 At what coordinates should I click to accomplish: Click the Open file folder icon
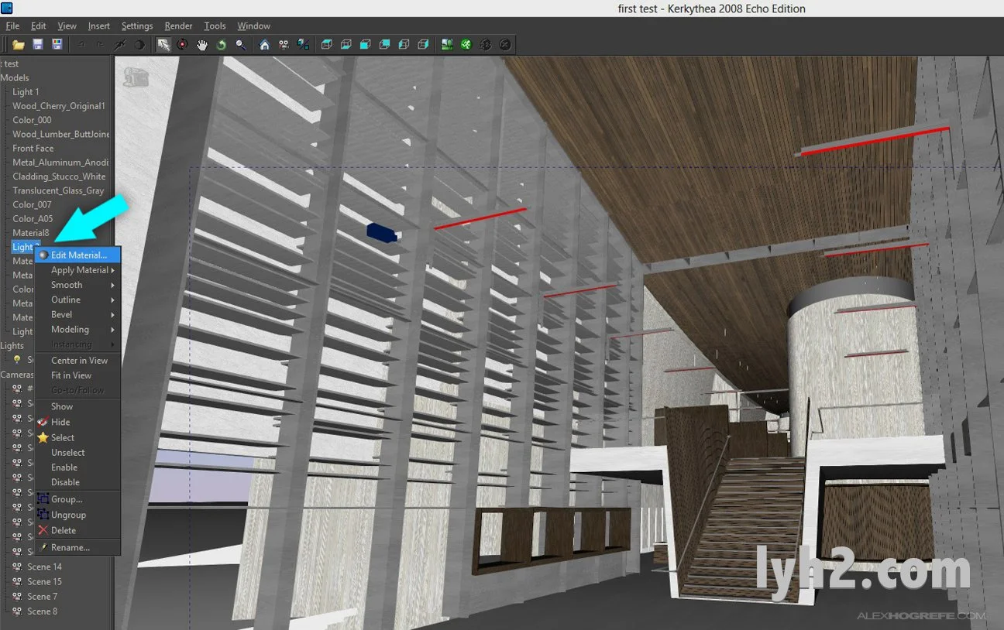[x=18, y=45]
